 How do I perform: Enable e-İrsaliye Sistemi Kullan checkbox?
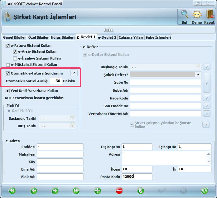pos(15,58)
